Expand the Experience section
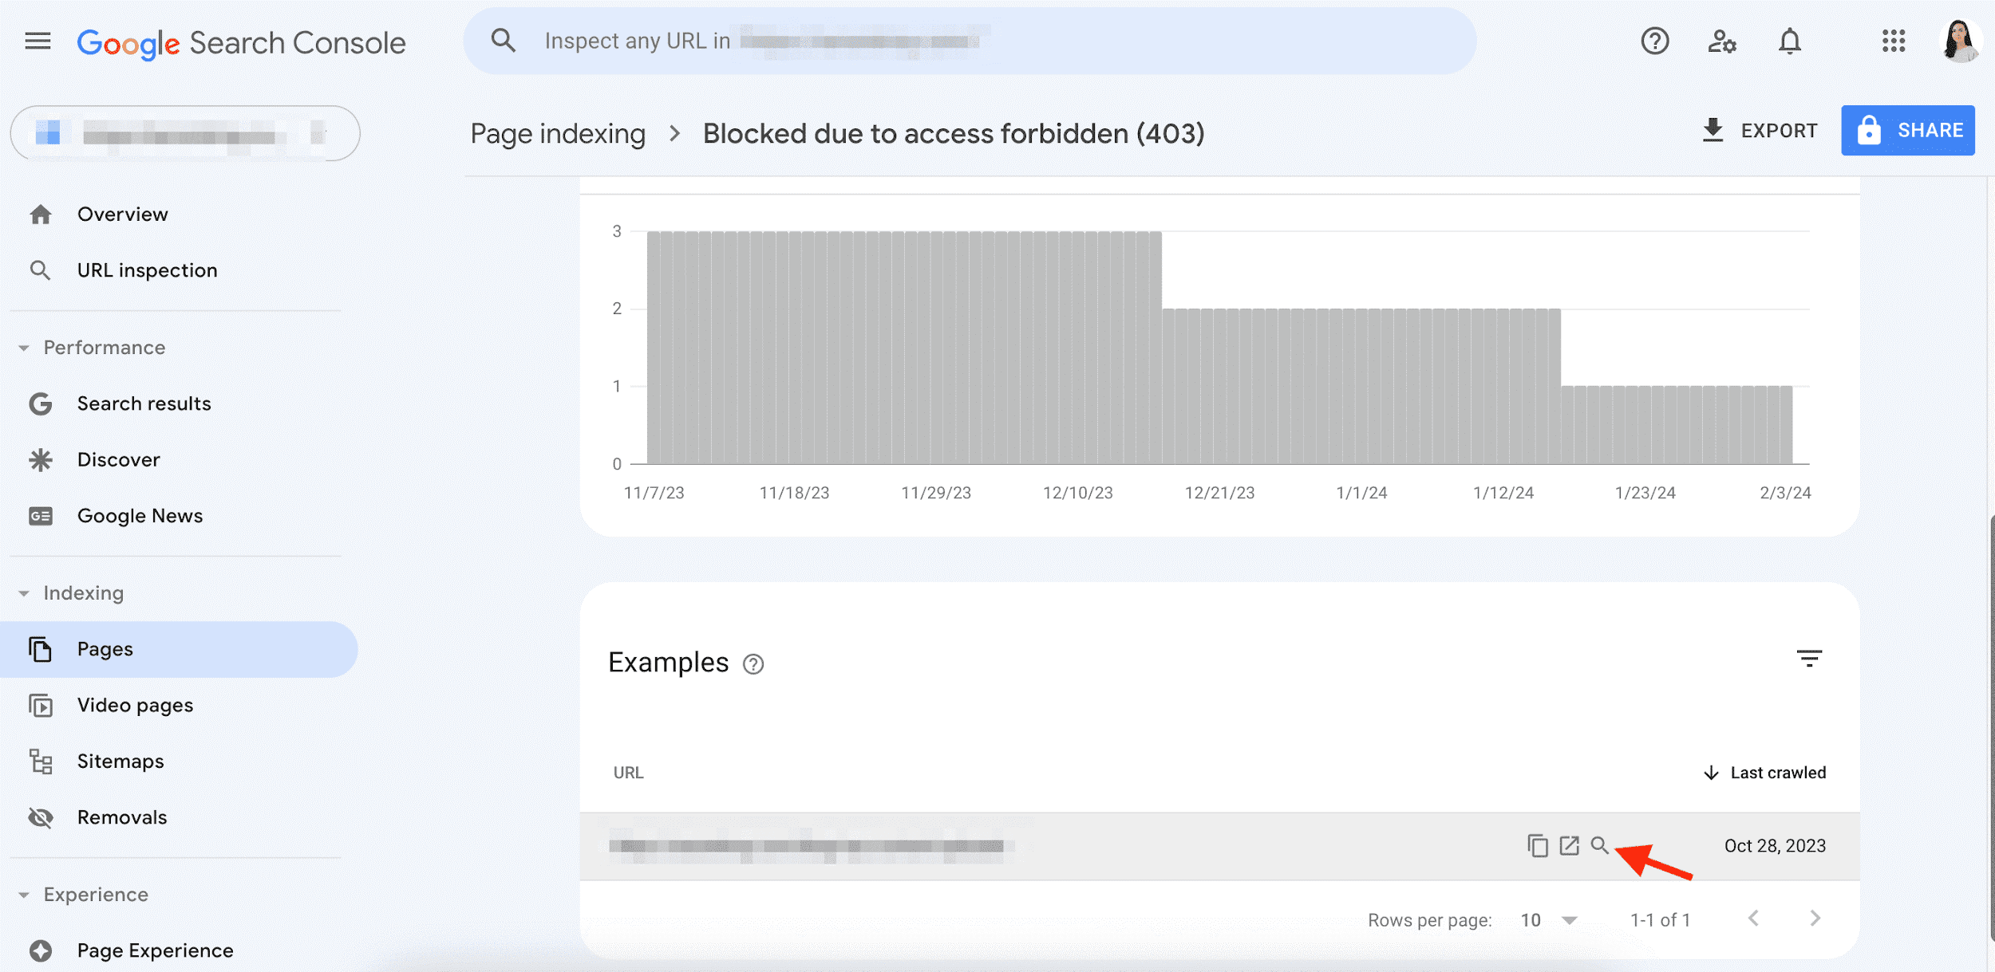1995x972 pixels. point(26,892)
